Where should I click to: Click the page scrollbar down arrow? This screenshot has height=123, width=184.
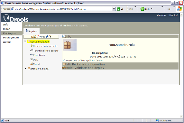[181, 117]
